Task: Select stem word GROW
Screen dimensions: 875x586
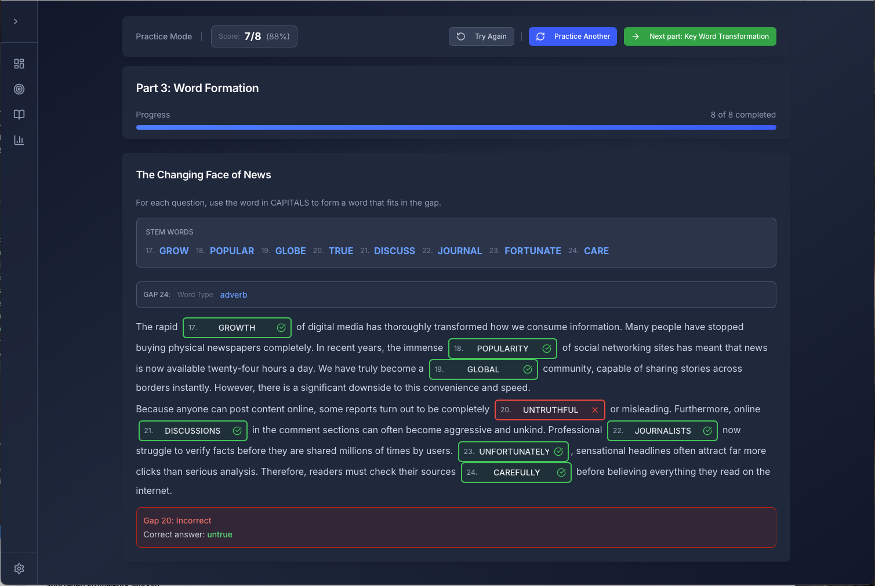Action: [174, 251]
